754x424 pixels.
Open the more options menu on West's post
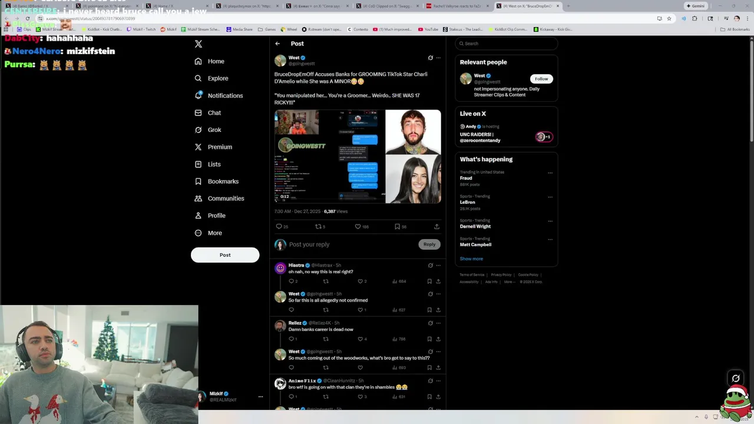click(x=438, y=58)
